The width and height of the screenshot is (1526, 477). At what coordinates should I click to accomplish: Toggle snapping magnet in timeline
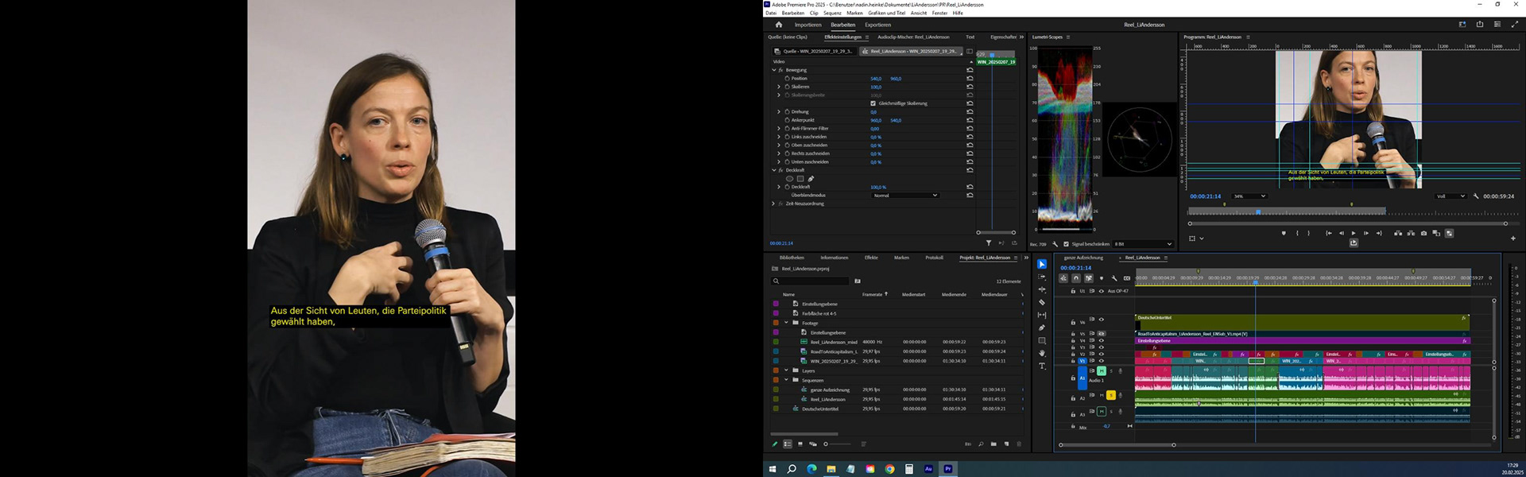coord(1076,278)
